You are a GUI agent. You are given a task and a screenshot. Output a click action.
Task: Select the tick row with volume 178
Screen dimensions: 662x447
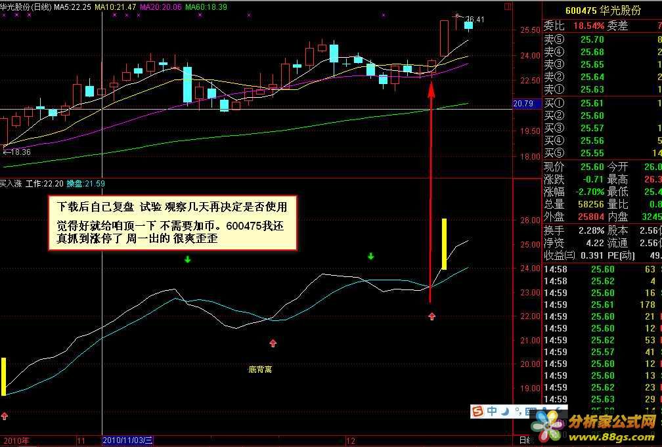click(602, 305)
